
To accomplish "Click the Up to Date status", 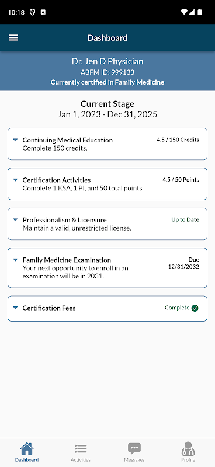I will [x=185, y=219].
